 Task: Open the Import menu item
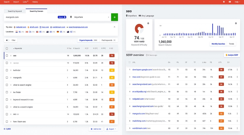(x=16, y=2)
